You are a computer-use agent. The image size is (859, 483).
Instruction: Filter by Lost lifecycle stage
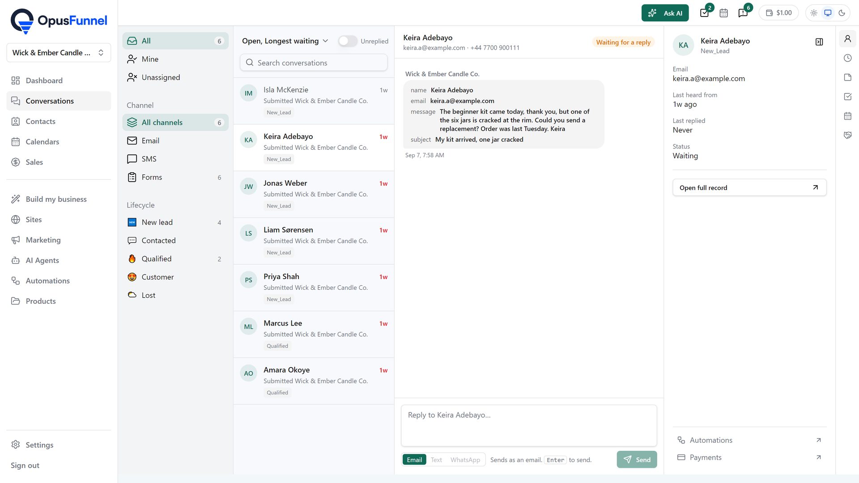(175, 295)
